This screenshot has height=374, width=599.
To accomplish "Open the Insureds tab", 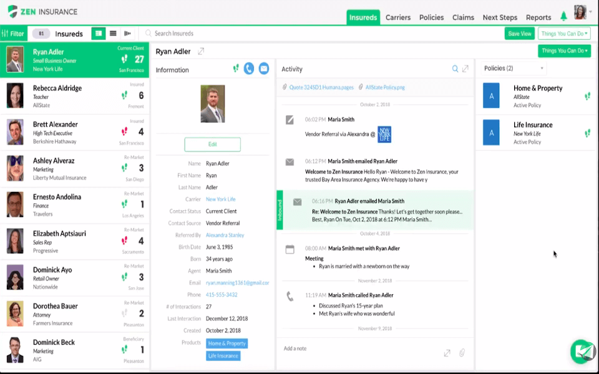I will click(x=363, y=17).
